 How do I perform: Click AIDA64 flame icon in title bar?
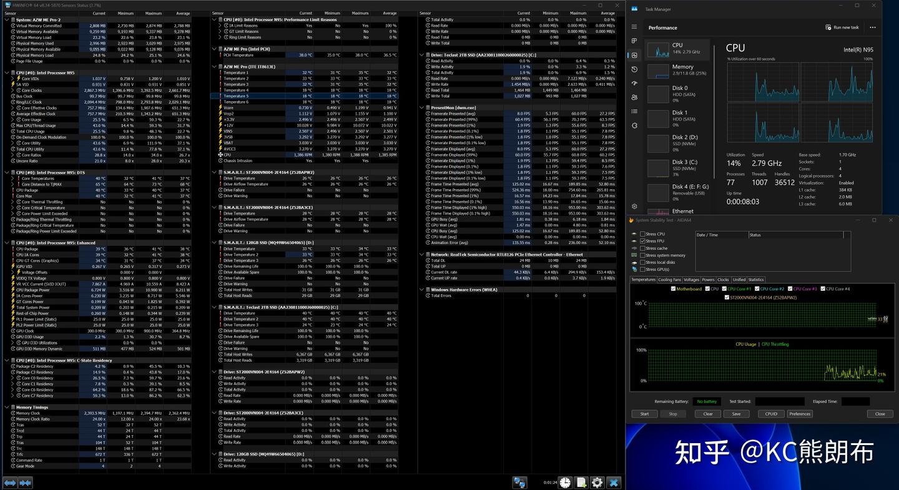point(631,220)
